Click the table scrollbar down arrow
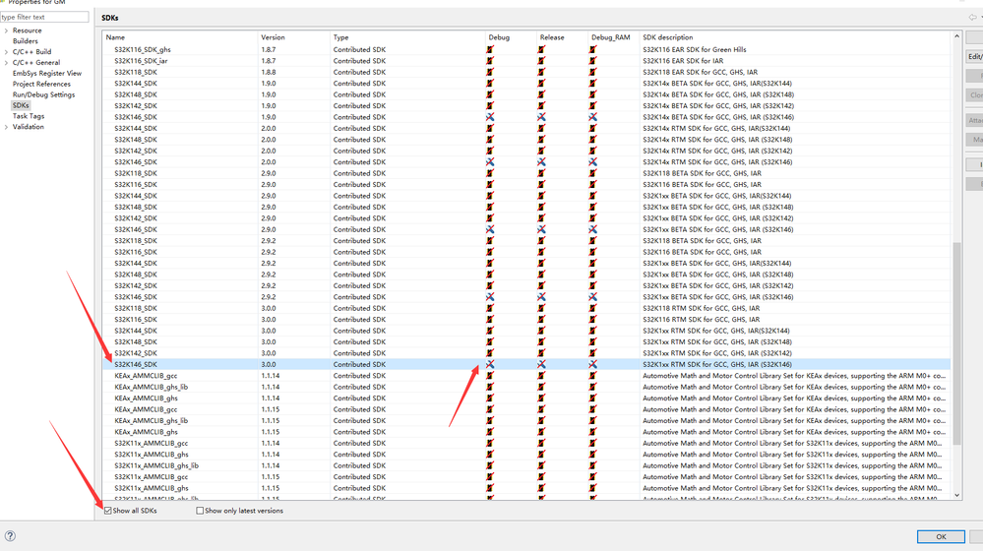This screenshot has width=983, height=551. pos(956,495)
